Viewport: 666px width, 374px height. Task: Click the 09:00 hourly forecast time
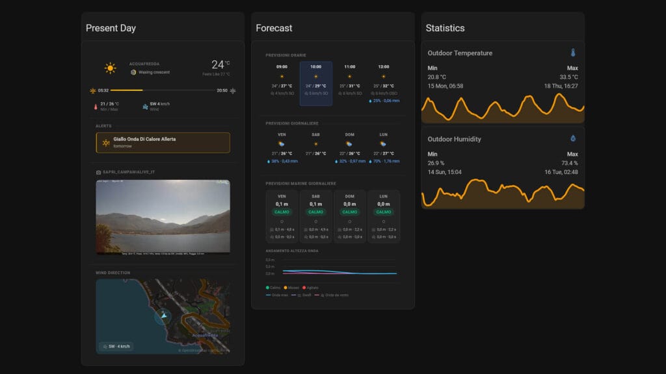[x=282, y=67]
